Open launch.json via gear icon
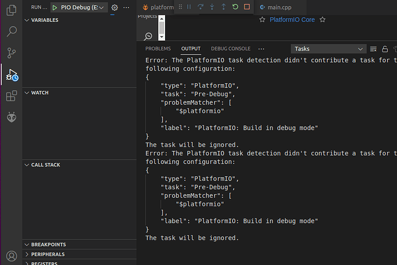Screen dimensions: 397x265 click(114, 7)
